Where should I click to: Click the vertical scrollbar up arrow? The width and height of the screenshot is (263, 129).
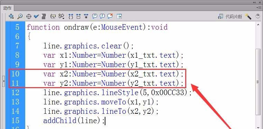click(258, 25)
